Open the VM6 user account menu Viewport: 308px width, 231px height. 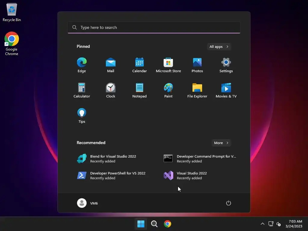point(88,203)
